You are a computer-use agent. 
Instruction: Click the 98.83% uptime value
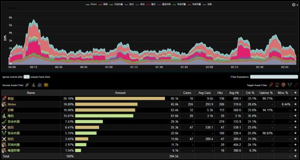click(267, 133)
